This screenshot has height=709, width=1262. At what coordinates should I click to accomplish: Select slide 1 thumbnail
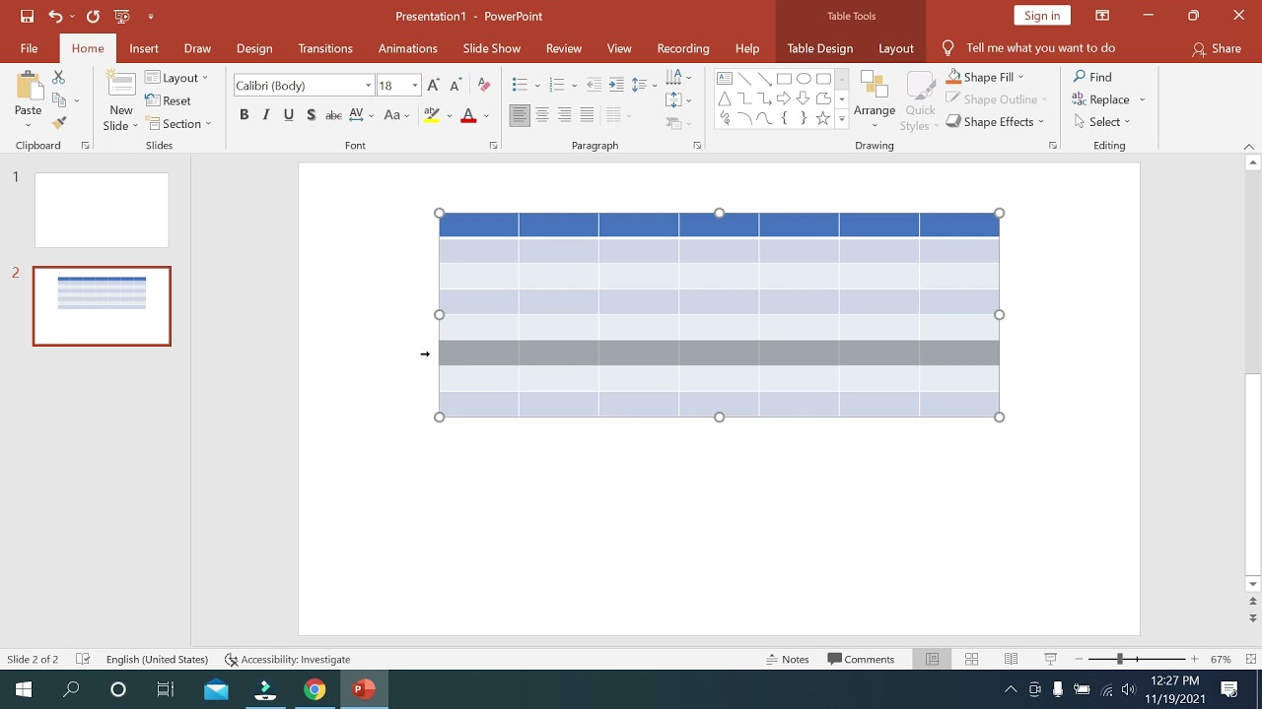[102, 210]
